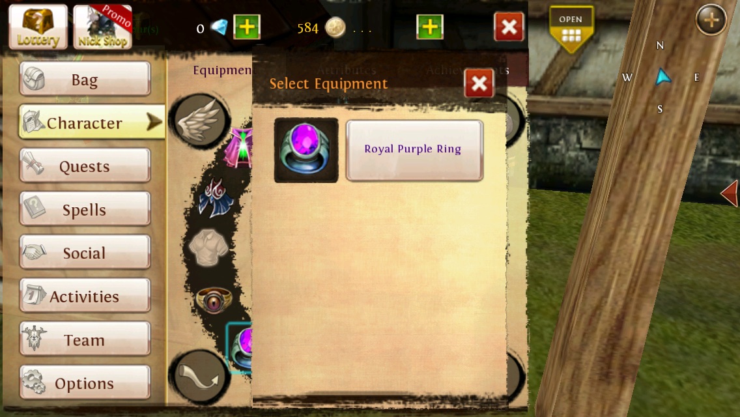This screenshot has width=740, height=417.
Task: Open the round plus map button
Action: (711, 20)
